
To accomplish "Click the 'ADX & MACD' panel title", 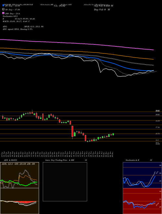I will click(10, 160).
